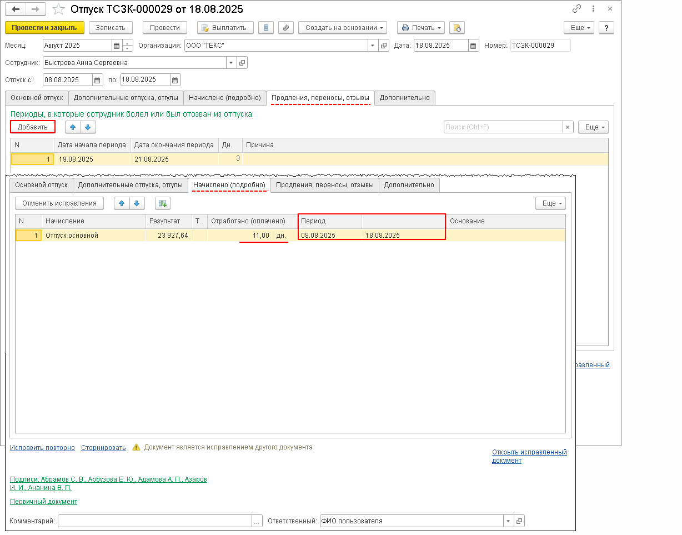
Task: Open the Организация record with its open icon
Action: (x=384, y=46)
